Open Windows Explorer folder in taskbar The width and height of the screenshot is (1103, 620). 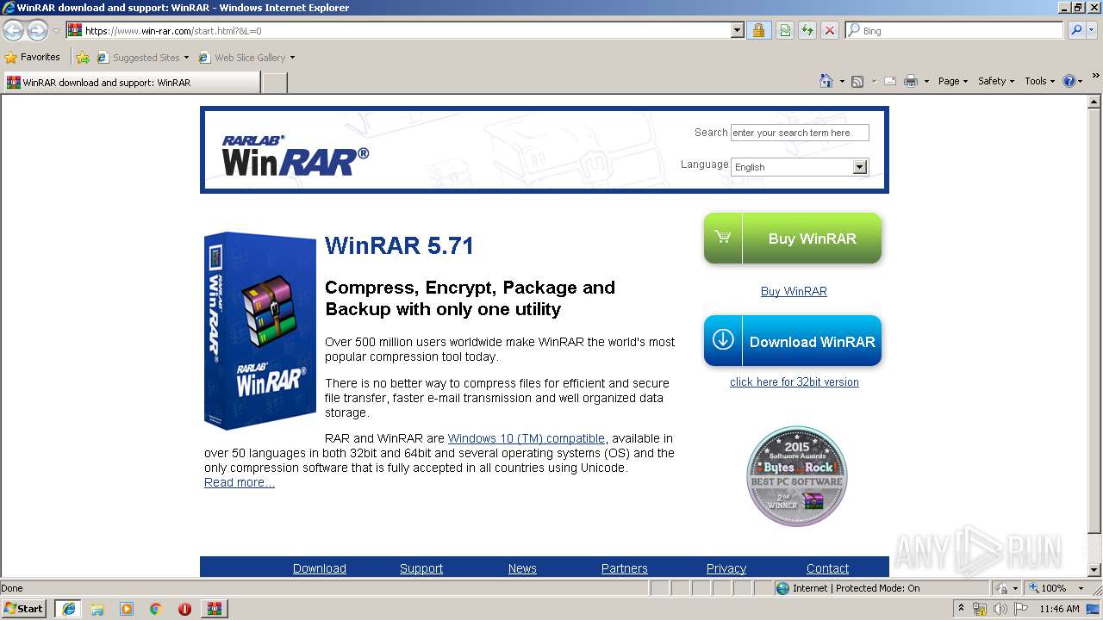tap(97, 609)
